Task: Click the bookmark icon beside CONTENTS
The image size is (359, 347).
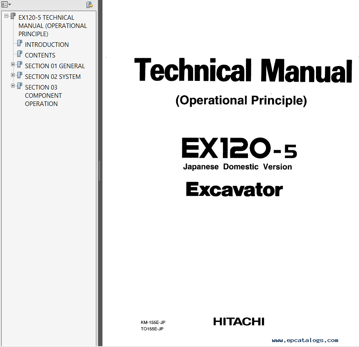Action: 20,54
